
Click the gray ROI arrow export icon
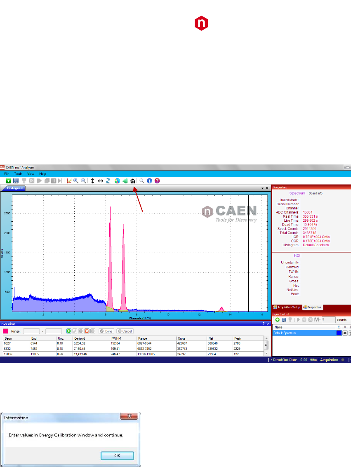(x=93, y=331)
